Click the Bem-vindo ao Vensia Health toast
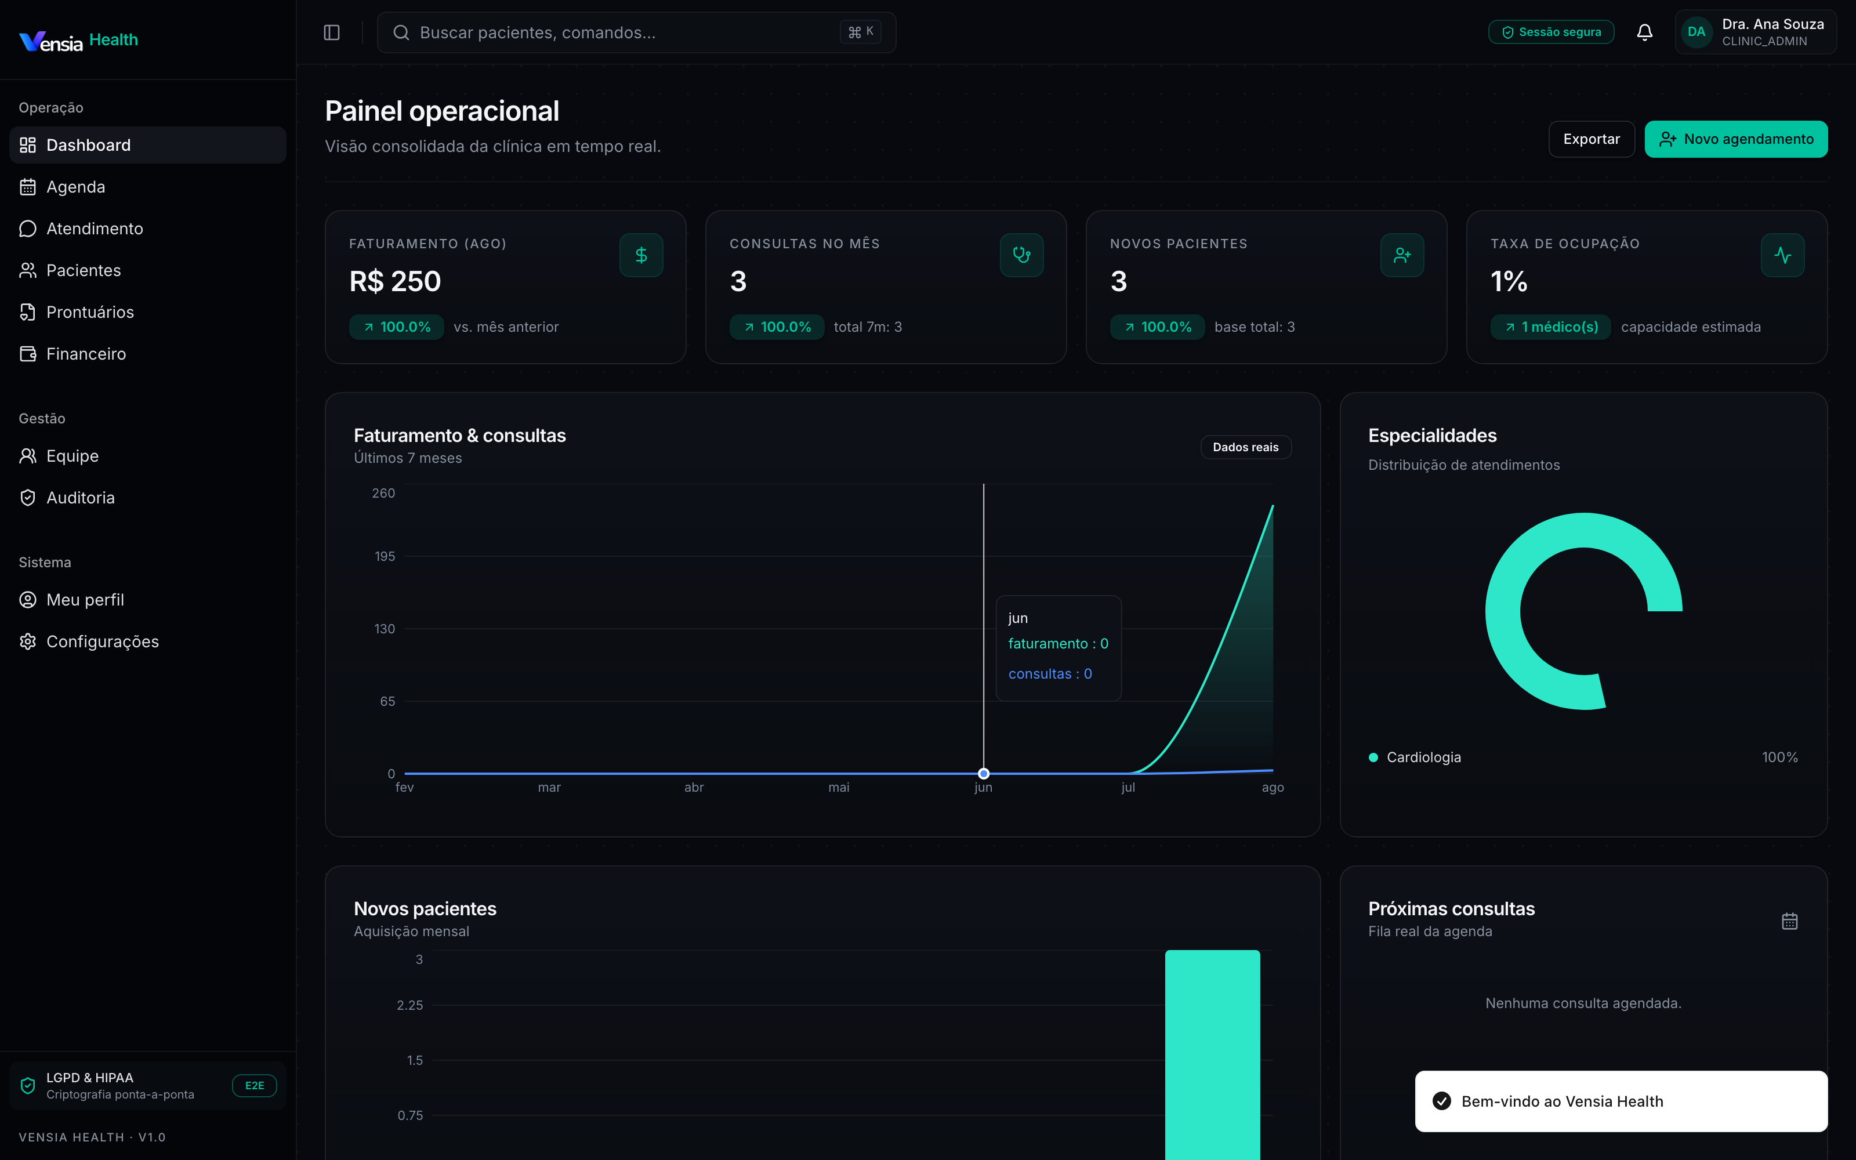The image size is (1856, 1160). click(x=1621, y=1101)
